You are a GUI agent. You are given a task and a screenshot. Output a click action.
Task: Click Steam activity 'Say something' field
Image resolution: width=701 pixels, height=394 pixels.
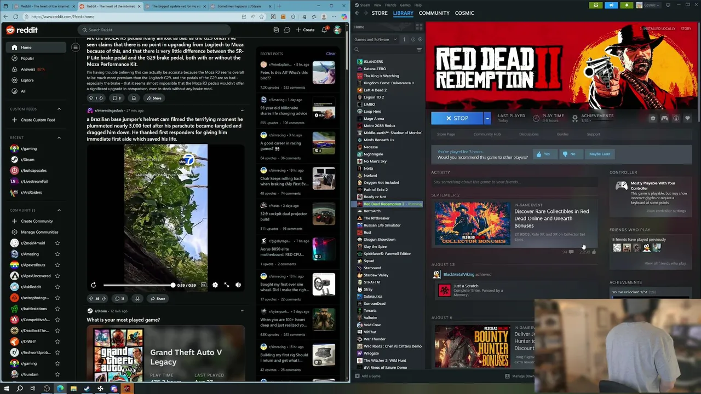pyautogui.click(x=514, y=182)
